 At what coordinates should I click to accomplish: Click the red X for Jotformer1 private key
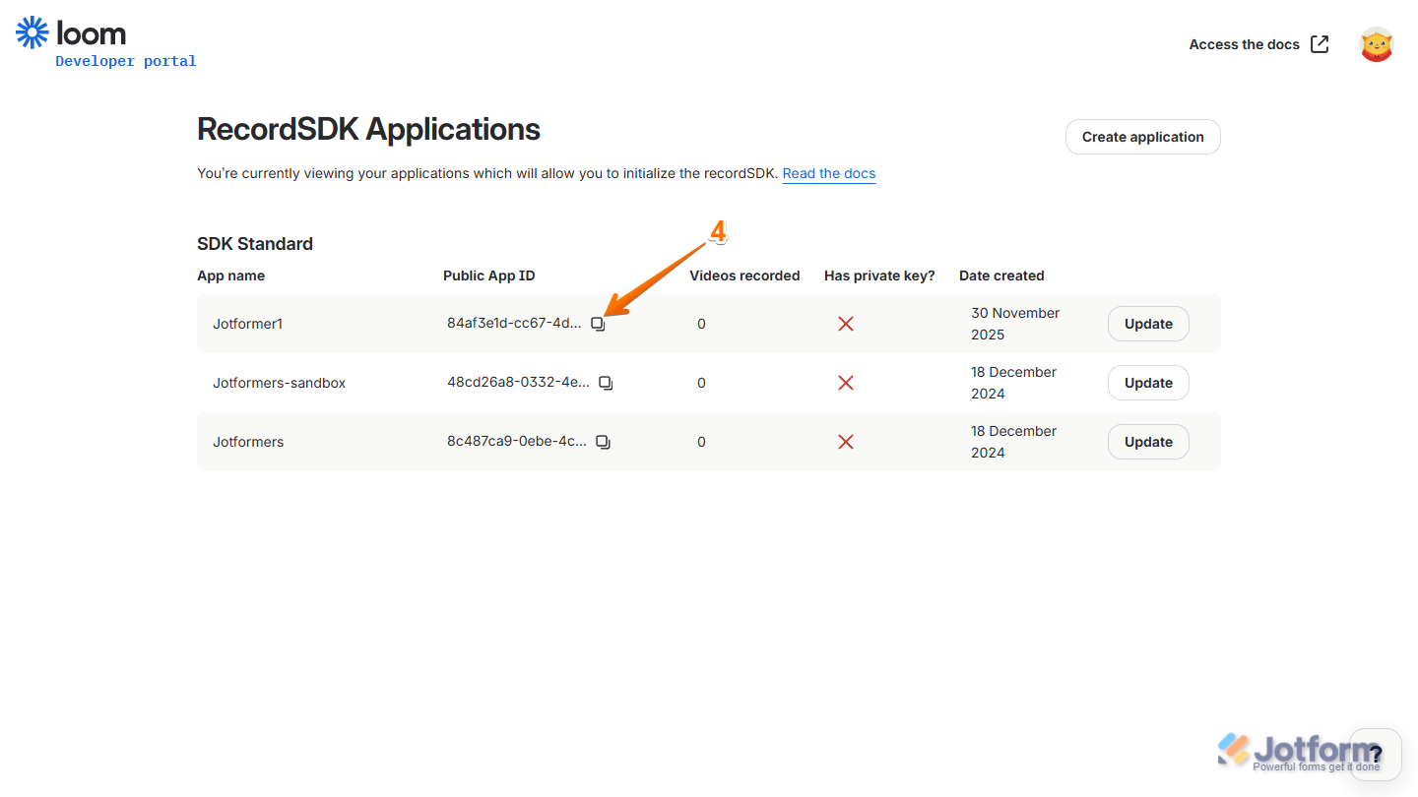(846, 323)
